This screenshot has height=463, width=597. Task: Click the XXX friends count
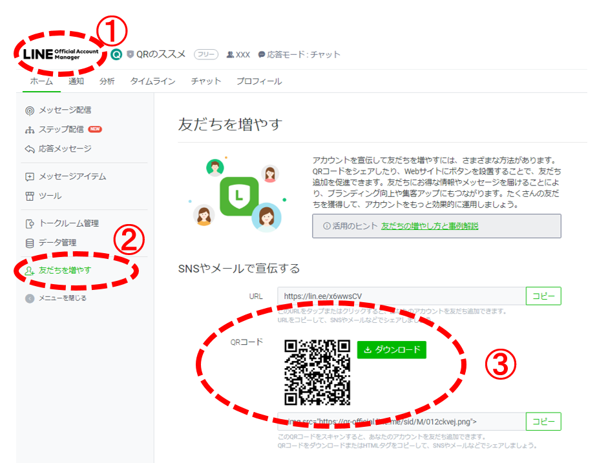243,55
